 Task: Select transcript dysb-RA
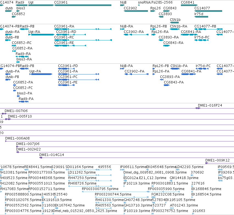click(x=9, y=35)
